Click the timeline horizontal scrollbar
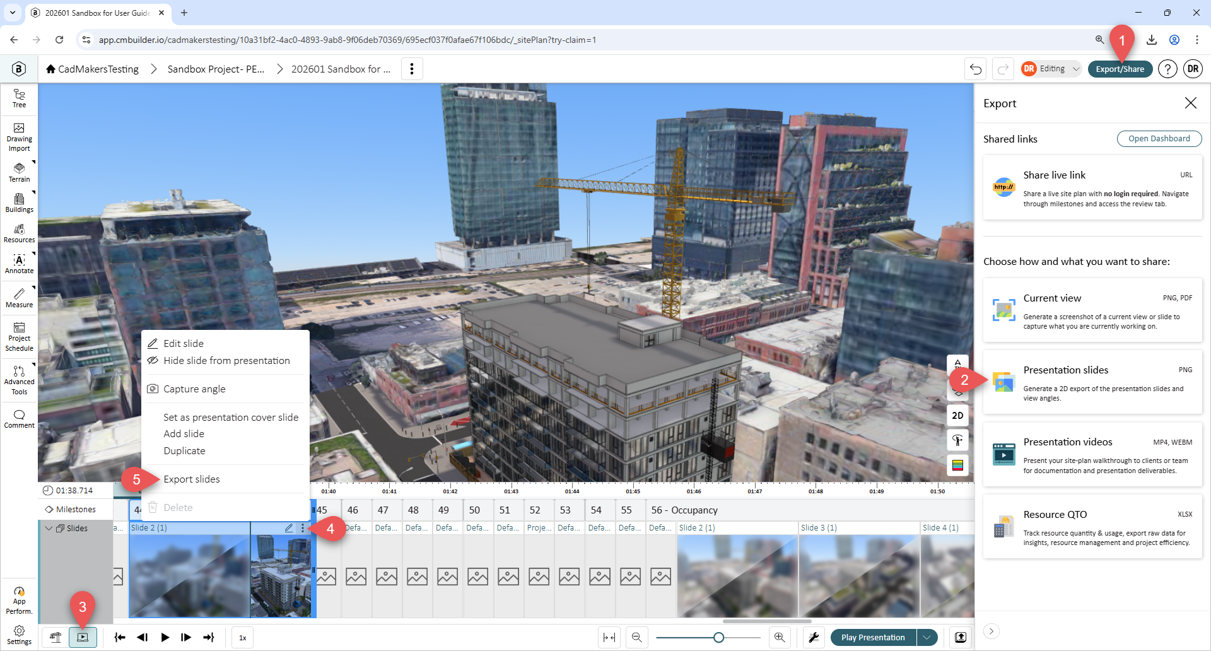 tap(766, 621)
